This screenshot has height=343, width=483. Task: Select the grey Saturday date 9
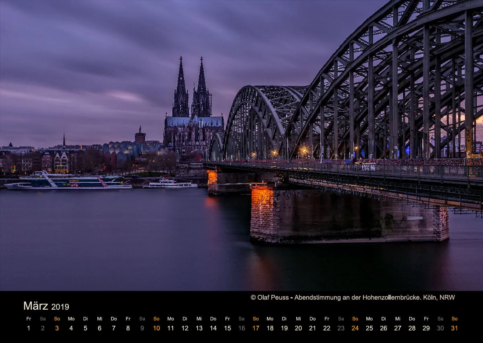[x=142, y=328]
